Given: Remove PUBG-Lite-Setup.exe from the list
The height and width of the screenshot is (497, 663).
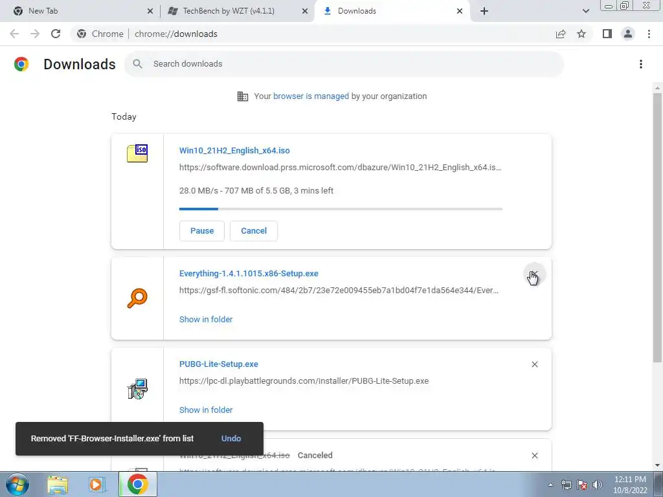Looking at the screenshot, I should tap(534, 364).
